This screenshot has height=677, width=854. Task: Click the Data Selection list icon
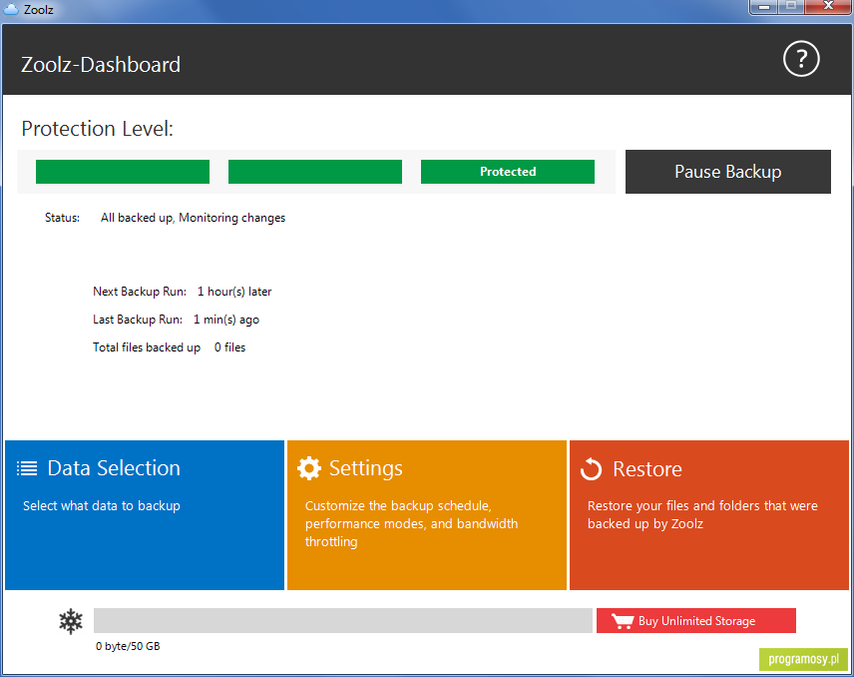27,468
